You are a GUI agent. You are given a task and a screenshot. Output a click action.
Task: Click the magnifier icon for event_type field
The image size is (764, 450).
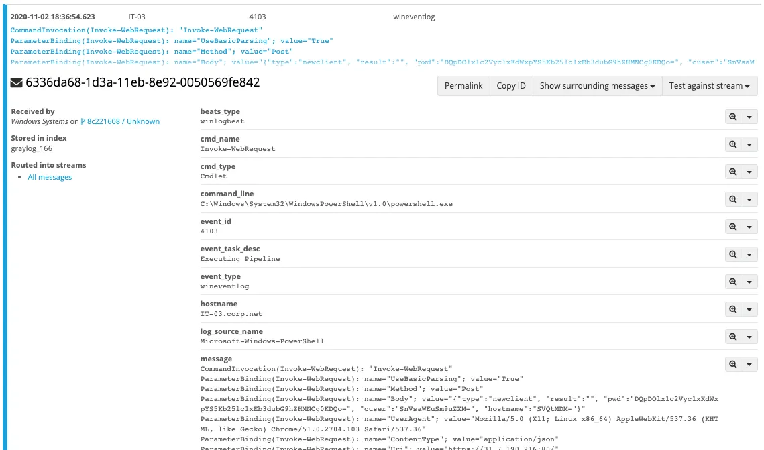coord(733,282)
